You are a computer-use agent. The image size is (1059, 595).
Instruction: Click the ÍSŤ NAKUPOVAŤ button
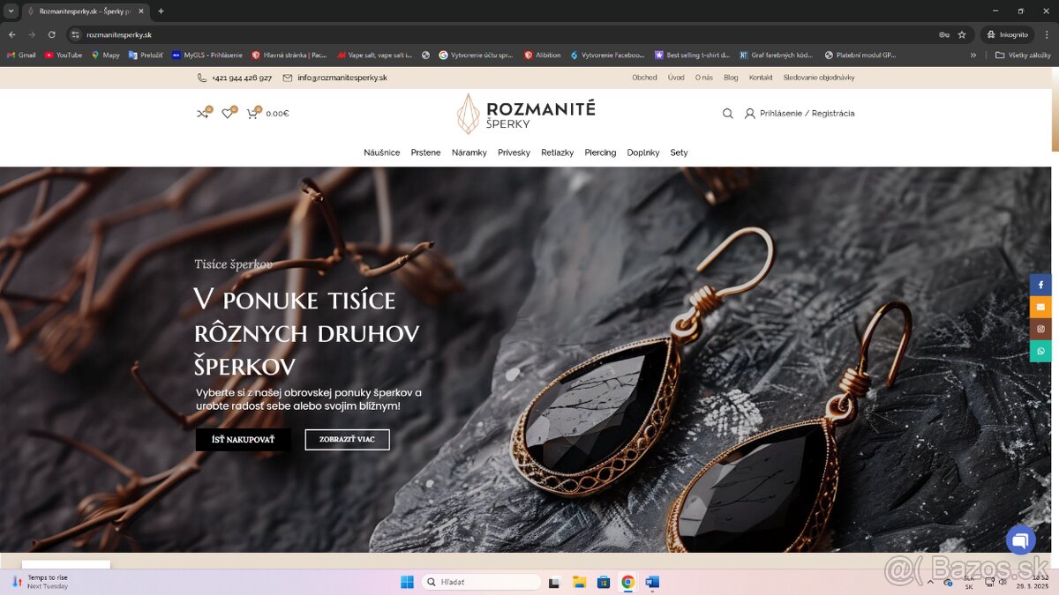coord(243,440)
